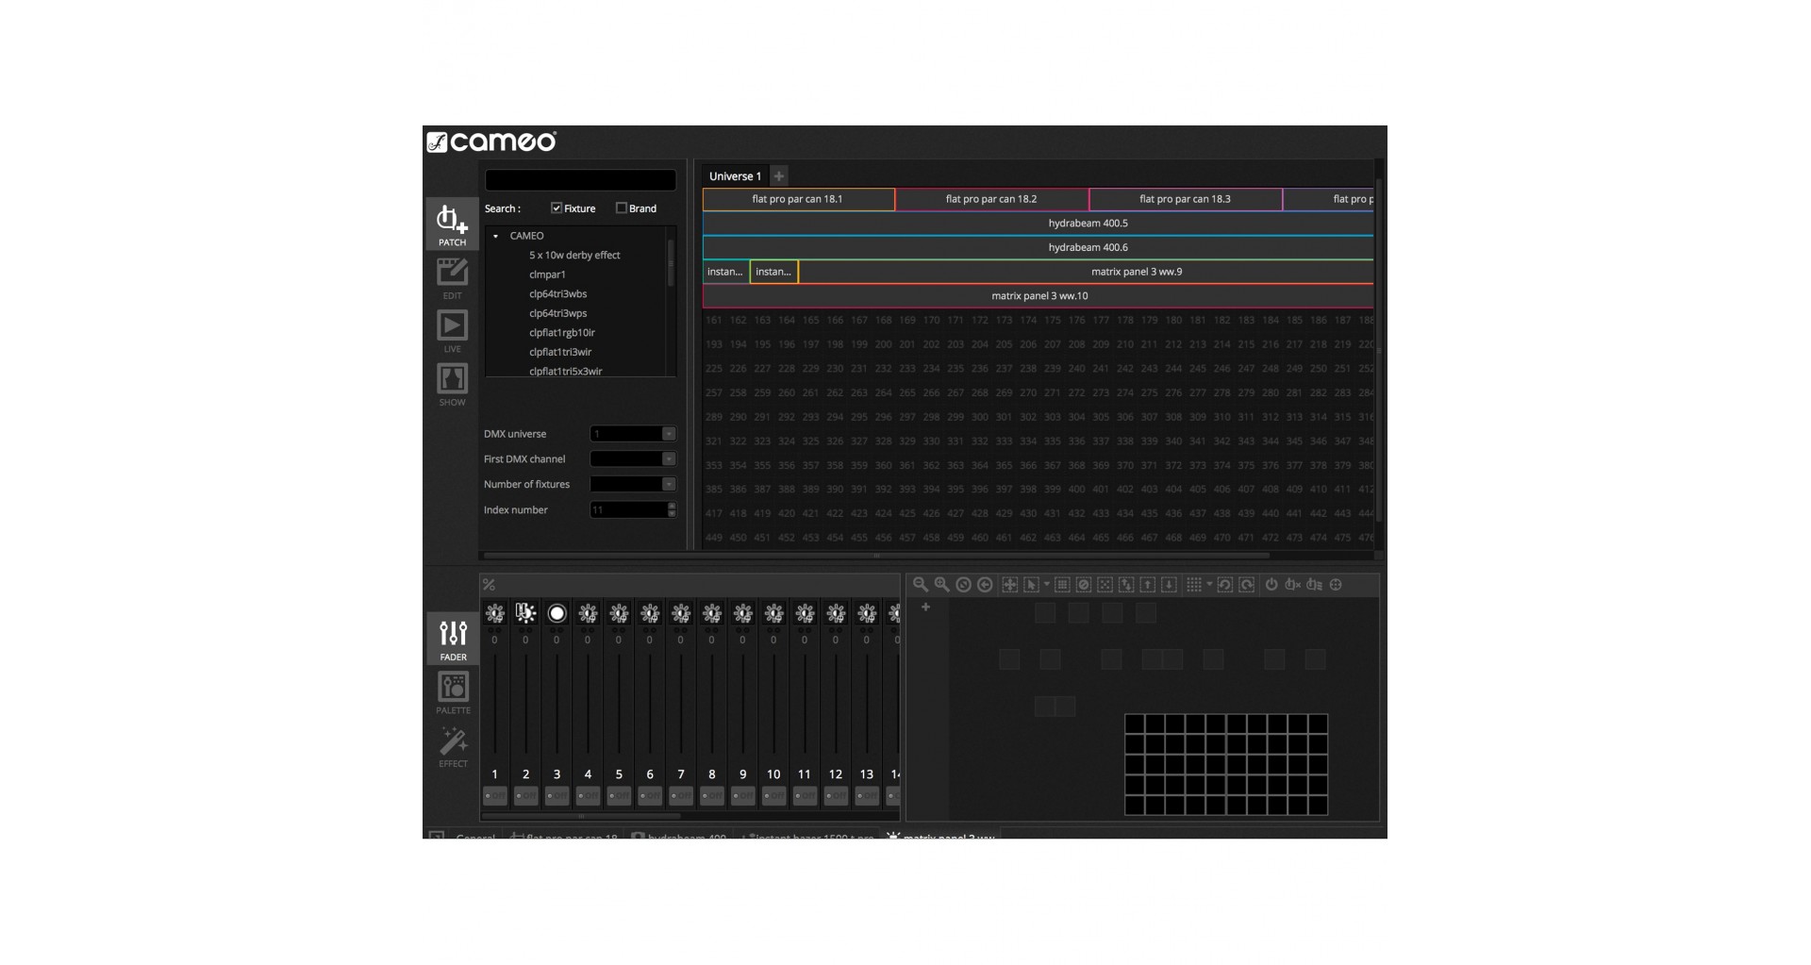Viewport: 1811px width, 965px height.
Task: Add a new universe tab
Action: click(x=779, y=176)
